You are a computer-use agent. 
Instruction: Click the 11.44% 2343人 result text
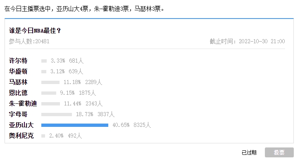pos(83,103)
